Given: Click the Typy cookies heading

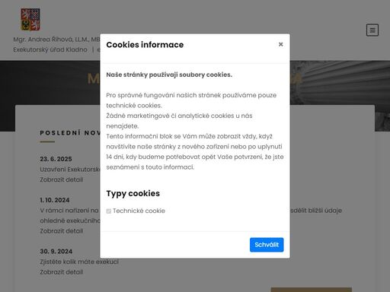Looking at the screenshot, I should coord(133,193).
